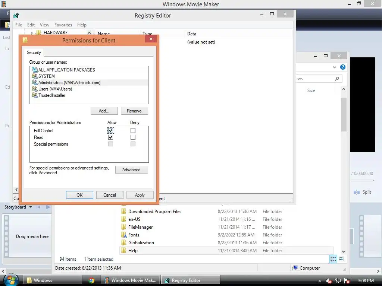382x286 pixels.
Task: Open Favorites menu in Registry Editor
Action: tap(63, 25)
